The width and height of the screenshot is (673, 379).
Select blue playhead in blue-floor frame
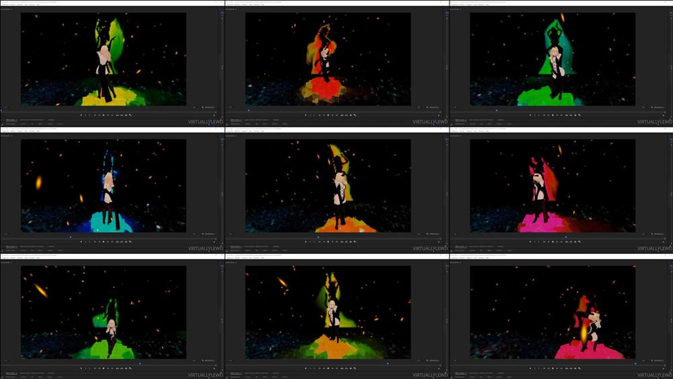tap(71, 236)
